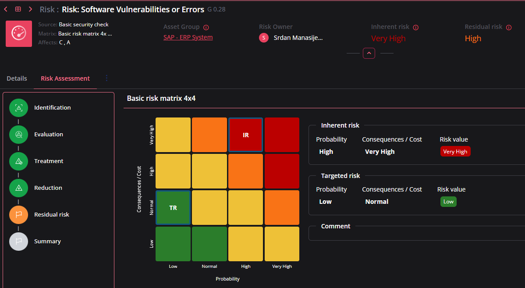Click the TR cell in risk matrix
The image size is (525, 288).
point(173,208)
